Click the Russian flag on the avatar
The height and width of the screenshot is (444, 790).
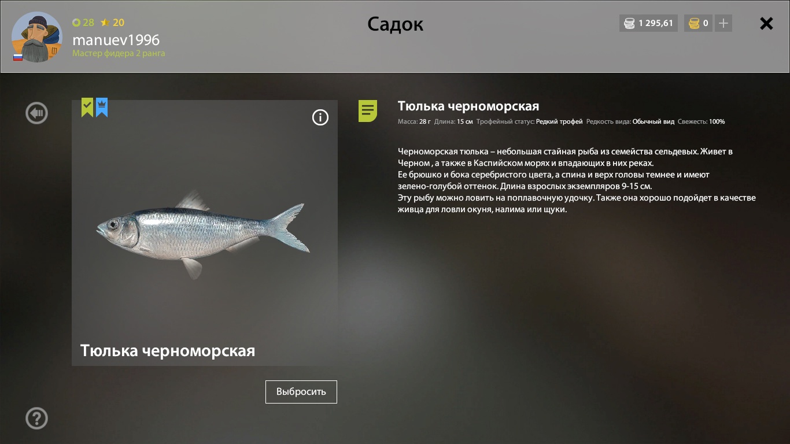18,57
